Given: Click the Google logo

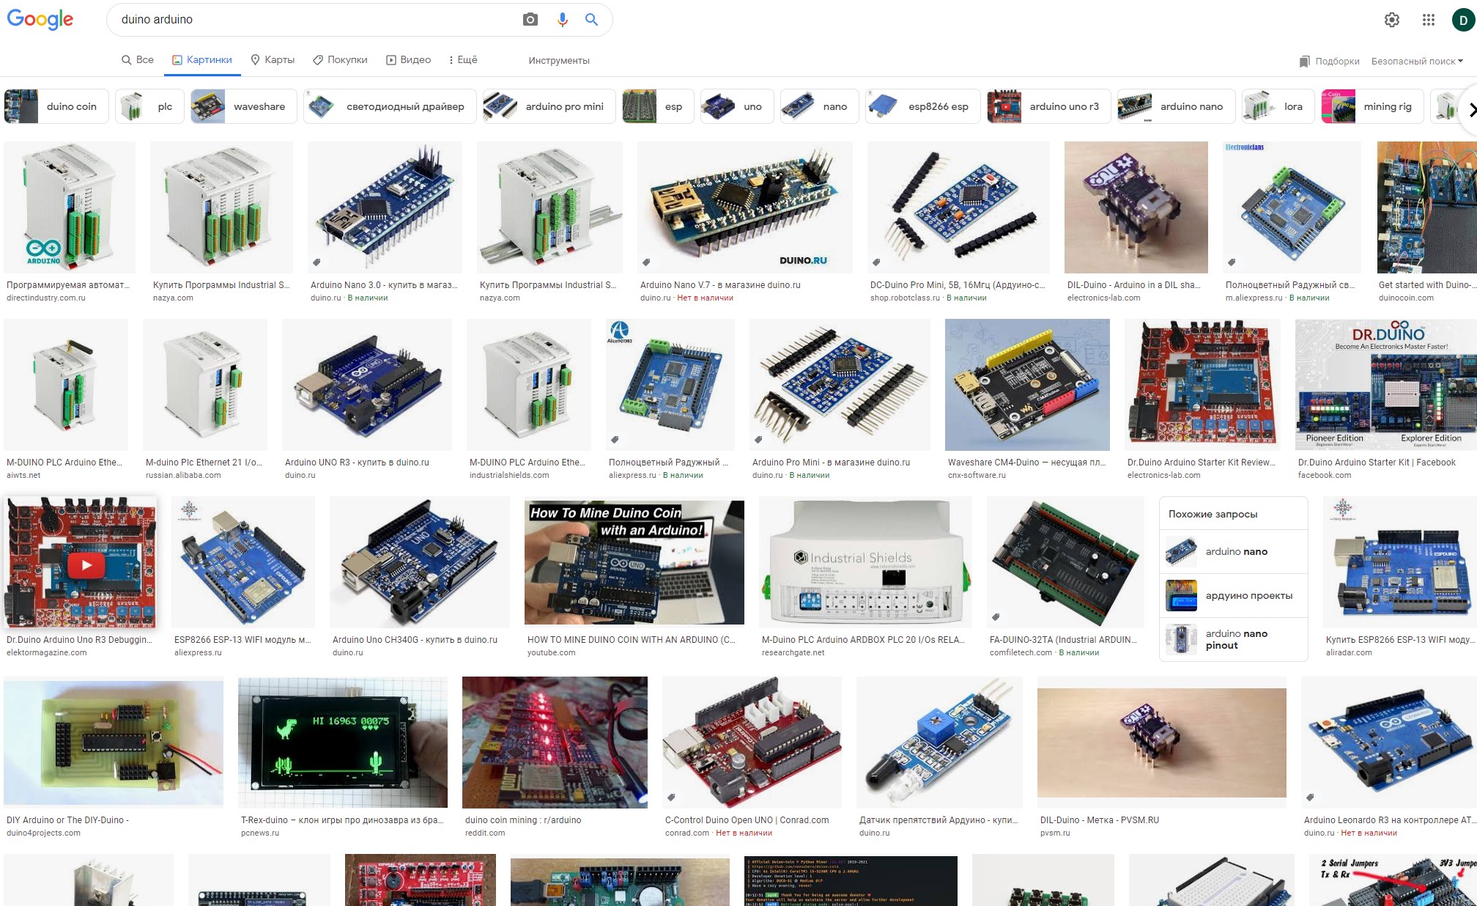Looking at the screenshot, I should [40, 19].
